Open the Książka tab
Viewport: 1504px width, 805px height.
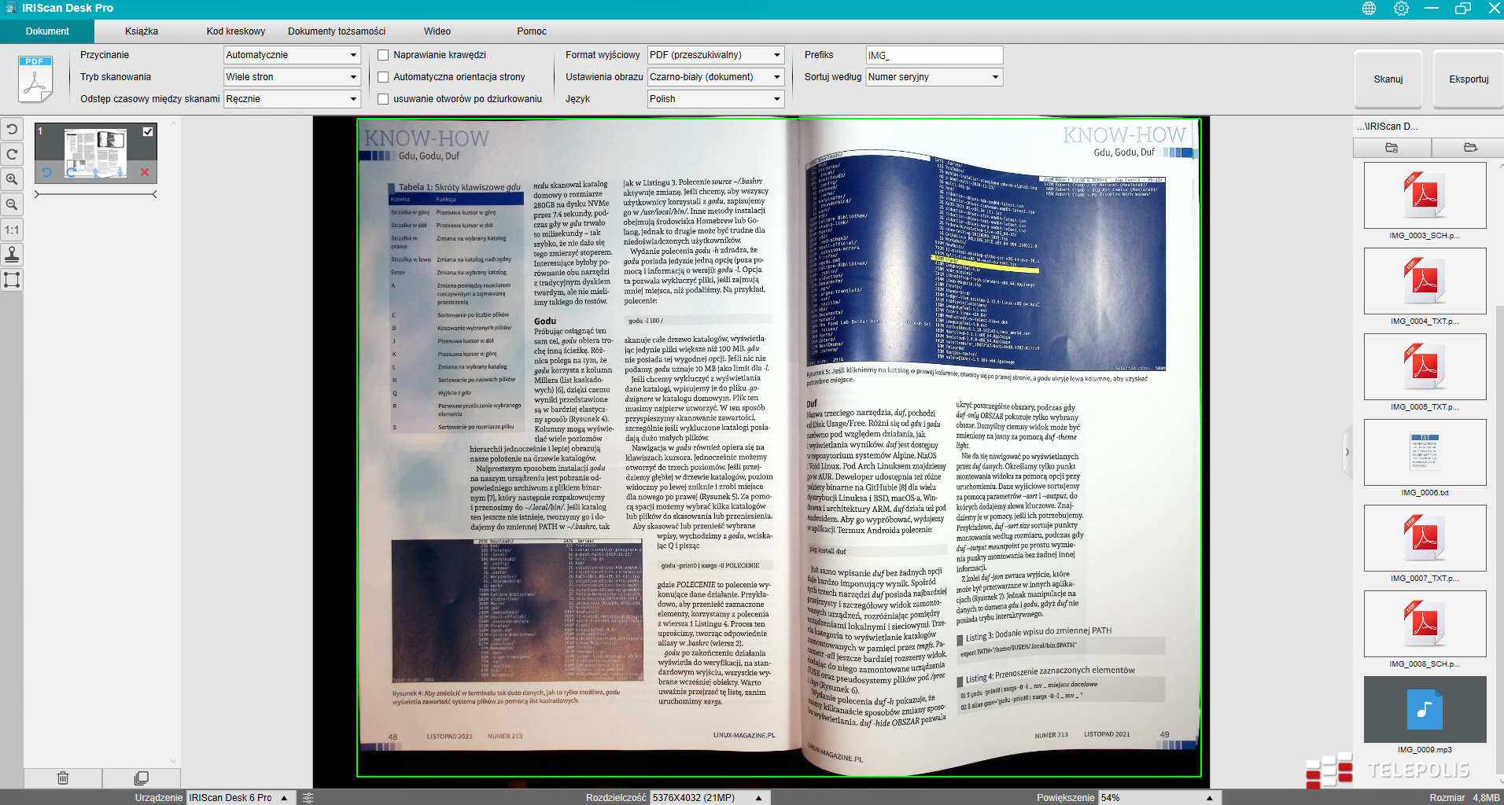(x=142, y=31)
